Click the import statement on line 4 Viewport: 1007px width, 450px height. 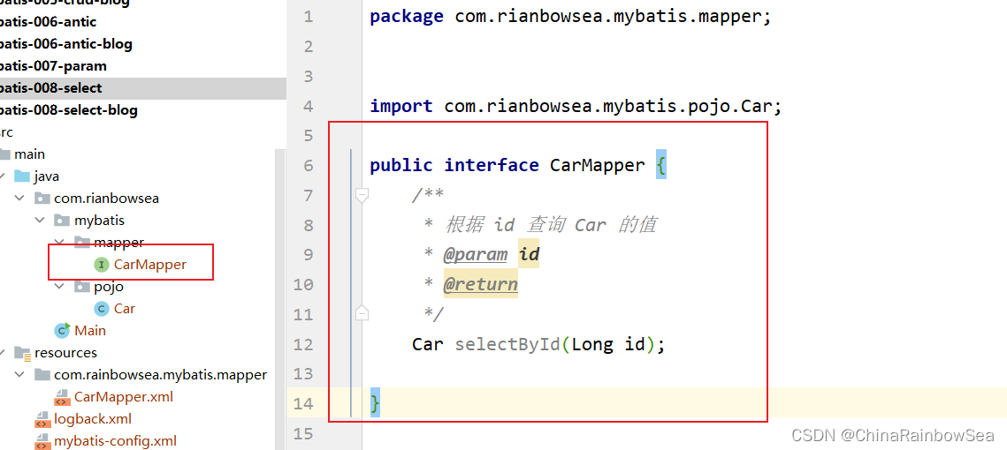(576, 106)
